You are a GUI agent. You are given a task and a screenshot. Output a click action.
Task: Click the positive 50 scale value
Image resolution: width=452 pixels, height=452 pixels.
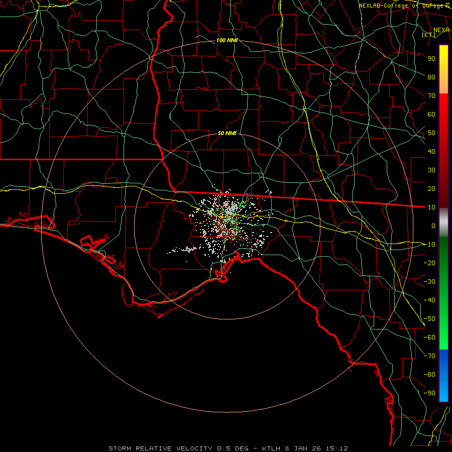431,133
